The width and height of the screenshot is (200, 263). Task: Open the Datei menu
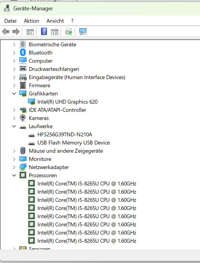tap(10, 21)
